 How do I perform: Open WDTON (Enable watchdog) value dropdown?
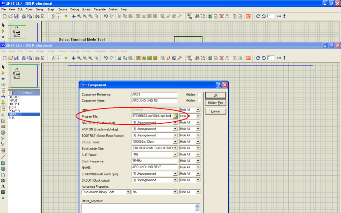tap(175, 129)
